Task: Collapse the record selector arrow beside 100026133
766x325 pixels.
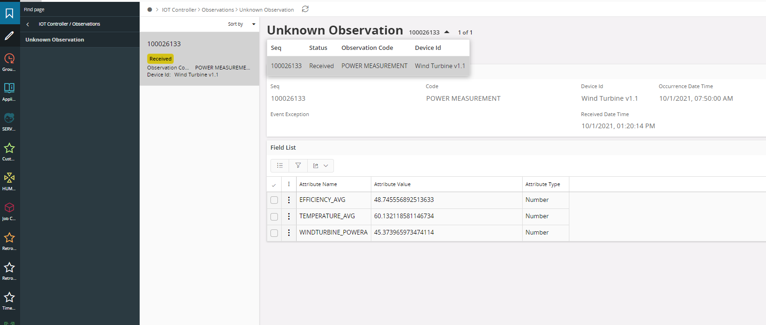Action: tap(447, 32)
